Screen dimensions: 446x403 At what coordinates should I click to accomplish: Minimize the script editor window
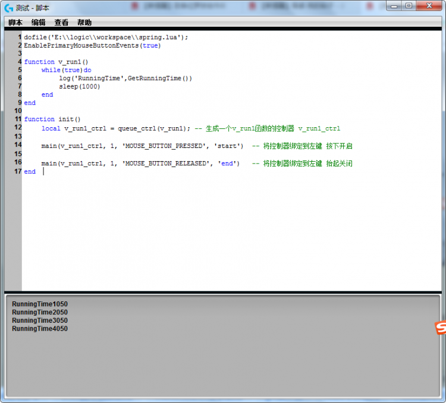(395, 5)
